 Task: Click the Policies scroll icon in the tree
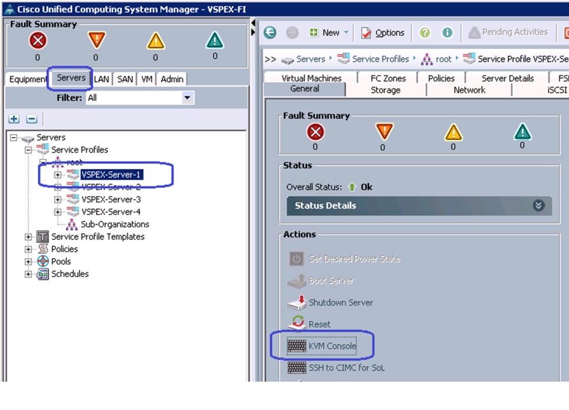tap(43, 249)
